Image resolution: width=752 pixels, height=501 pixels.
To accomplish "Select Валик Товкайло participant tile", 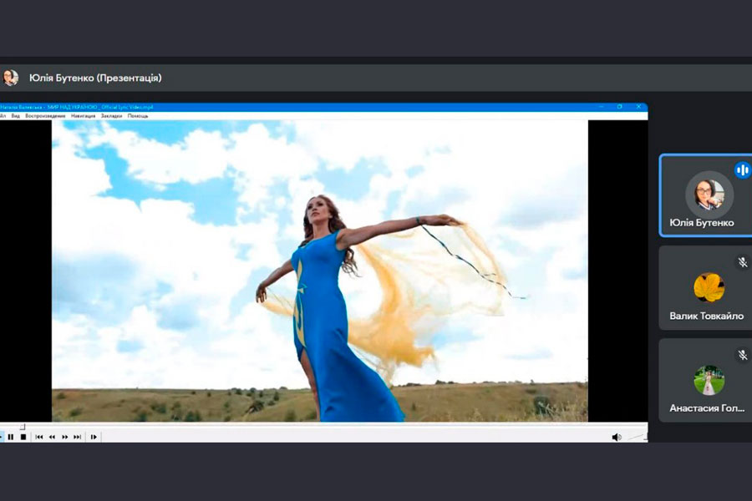I will coord(705,288).
